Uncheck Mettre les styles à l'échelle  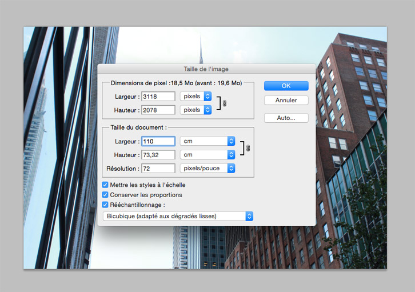click(105, 185)
